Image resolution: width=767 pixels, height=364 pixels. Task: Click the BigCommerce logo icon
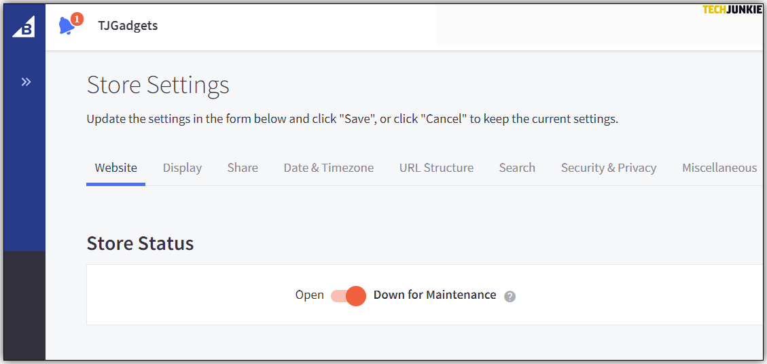click(24, 26)
